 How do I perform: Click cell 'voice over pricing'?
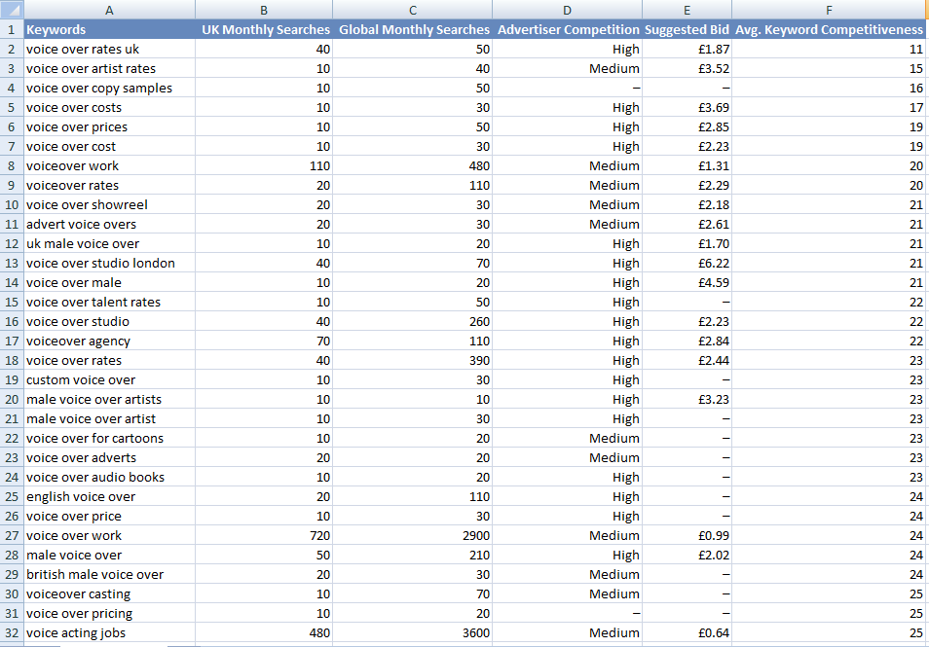click(x=110, y=613)
